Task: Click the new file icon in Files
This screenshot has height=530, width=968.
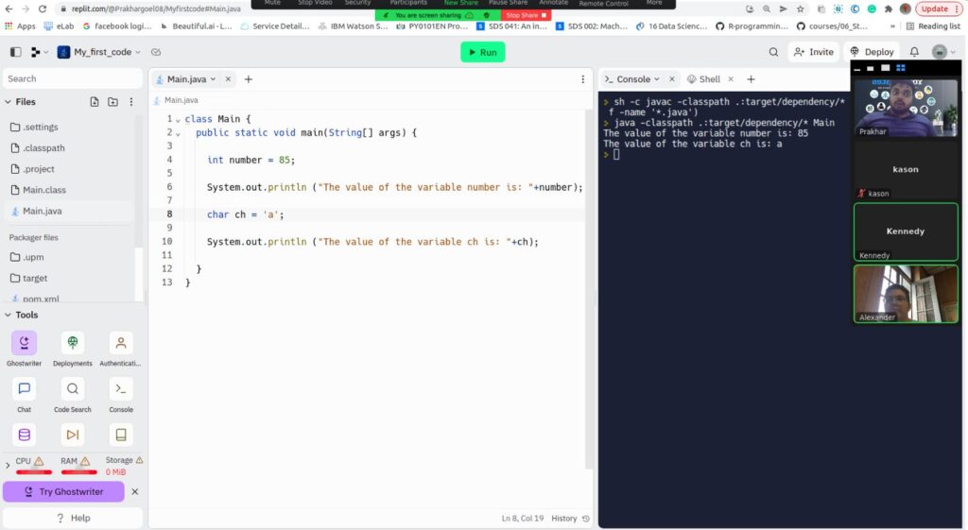Action: click(x=95, y=102)
